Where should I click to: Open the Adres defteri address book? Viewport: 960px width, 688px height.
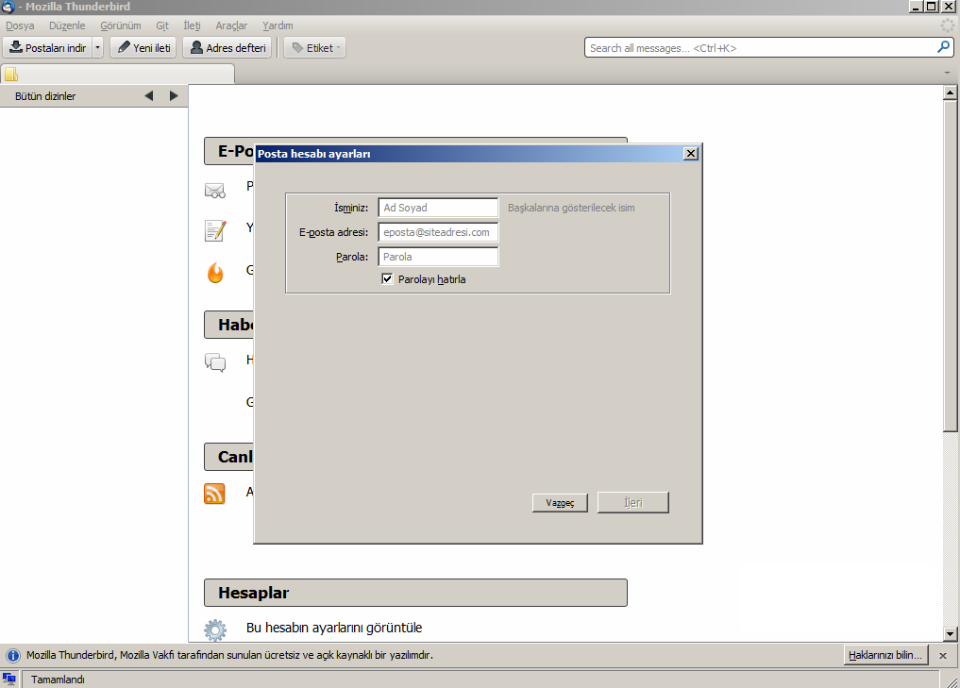coord(228,48)
